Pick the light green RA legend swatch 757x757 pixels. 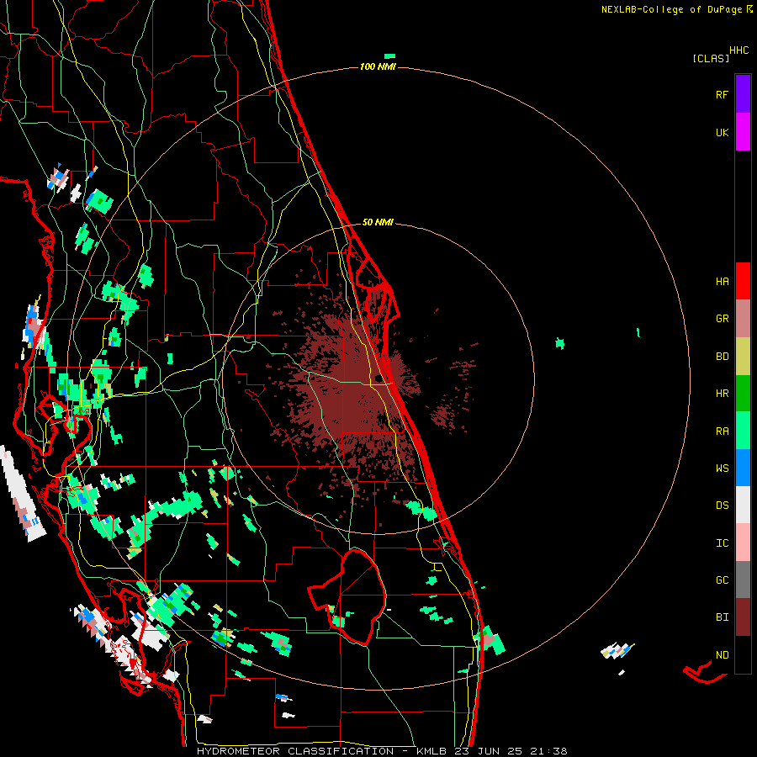click(x=743, y=431)
